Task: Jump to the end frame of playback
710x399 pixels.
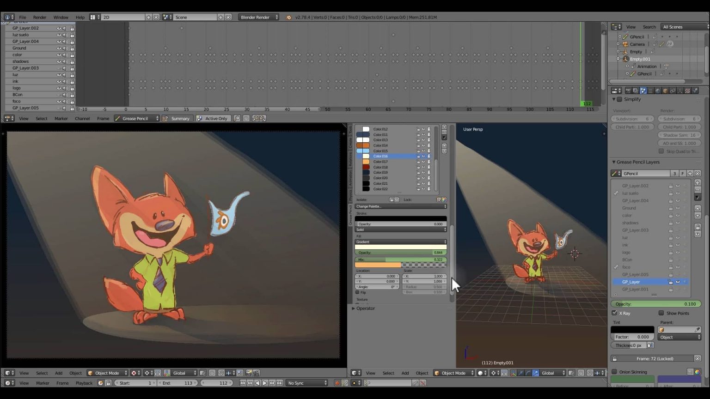Action: [280, 383]
